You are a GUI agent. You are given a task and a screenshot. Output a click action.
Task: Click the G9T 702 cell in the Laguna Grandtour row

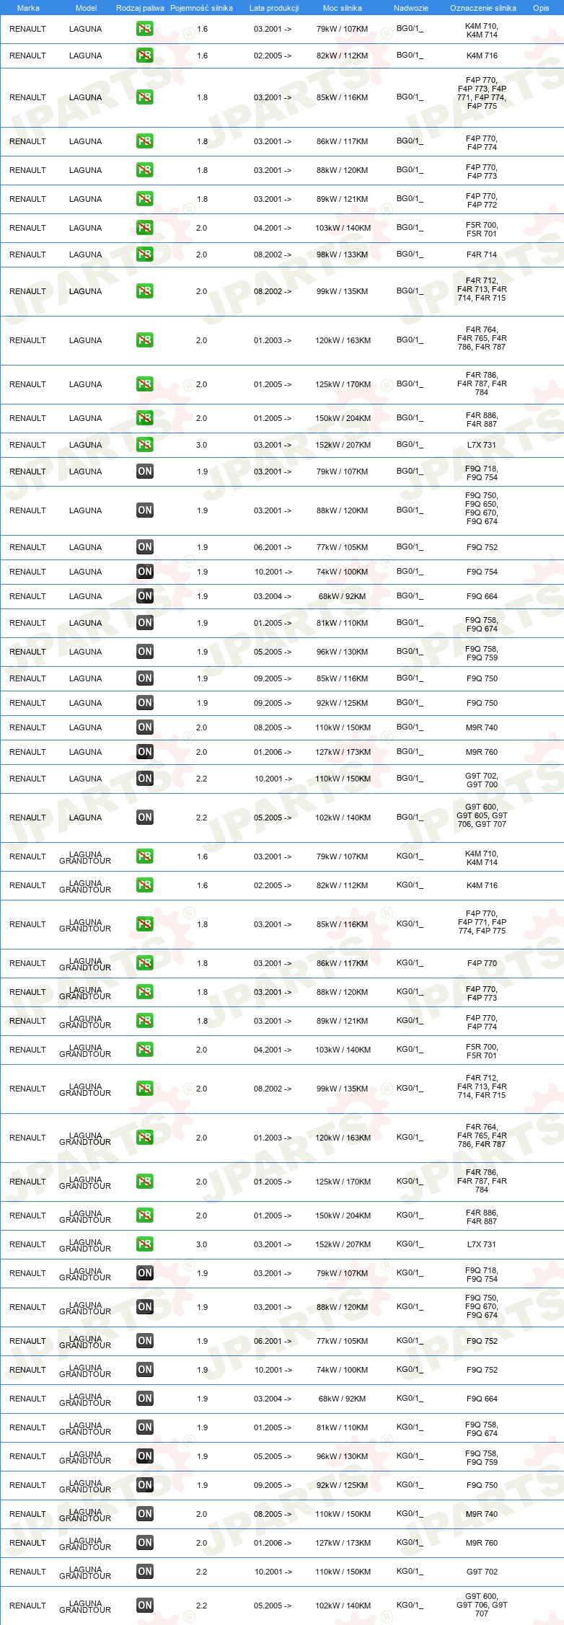482,1572
